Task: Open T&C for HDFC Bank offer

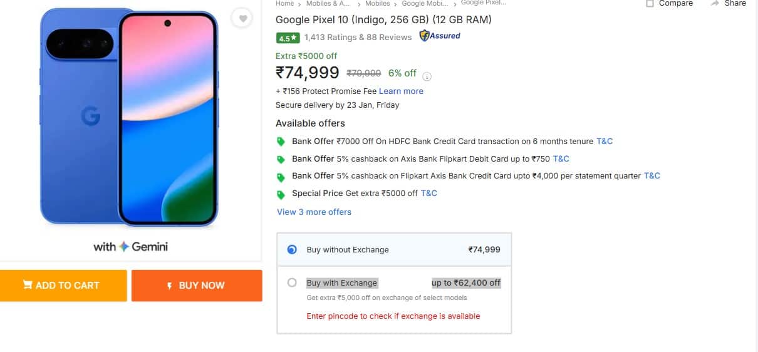Action: [x=604, y=141]
